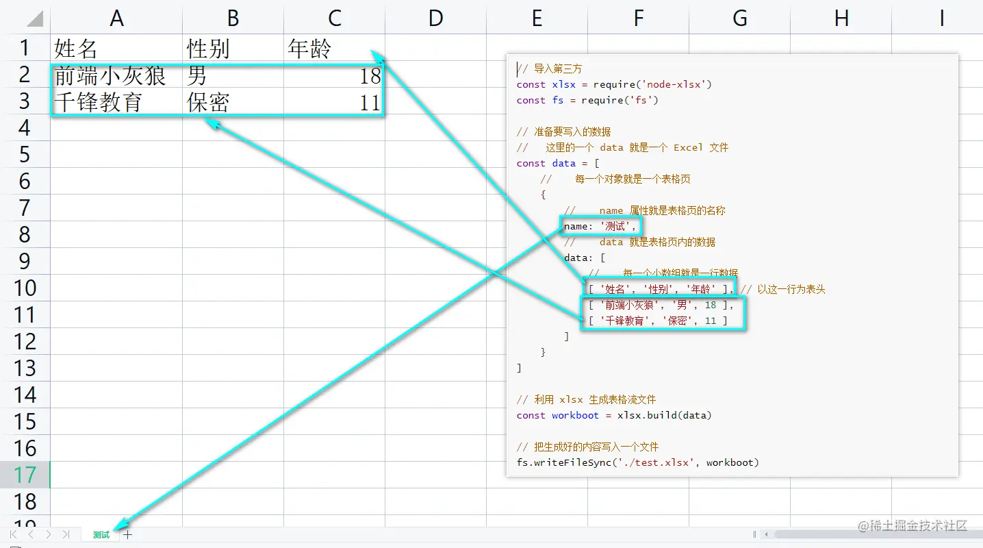Select column G header
The image size is (983, 548).
(x=739, y=18)
